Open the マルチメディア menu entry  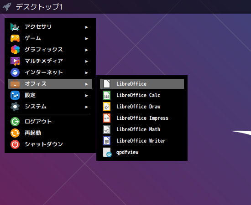(50, 61)
